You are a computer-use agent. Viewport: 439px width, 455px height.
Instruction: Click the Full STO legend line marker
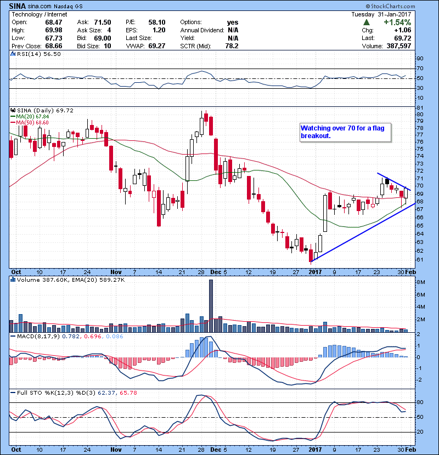13,393
